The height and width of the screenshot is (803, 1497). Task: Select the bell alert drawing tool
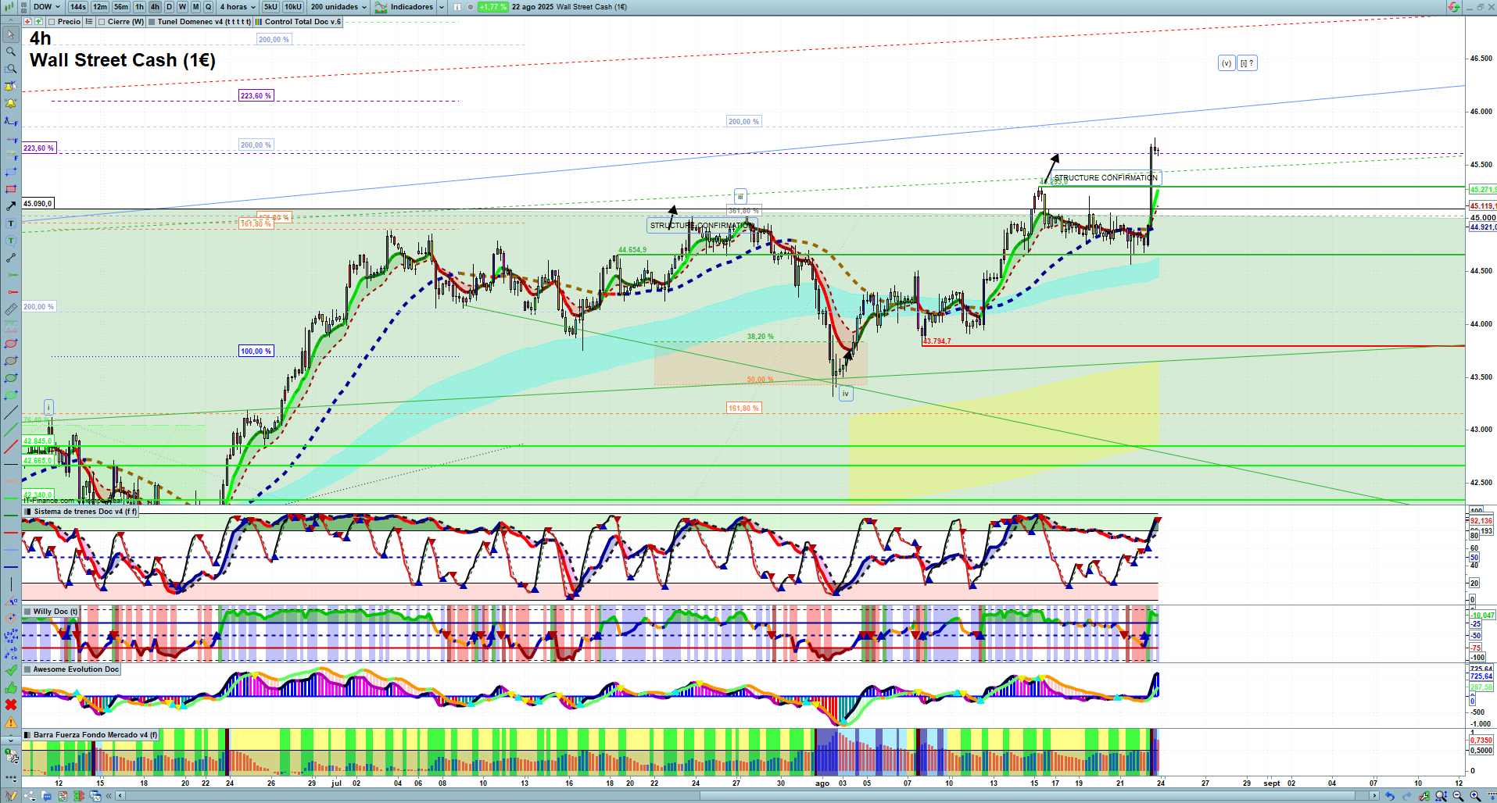click(x=11, y=103)
